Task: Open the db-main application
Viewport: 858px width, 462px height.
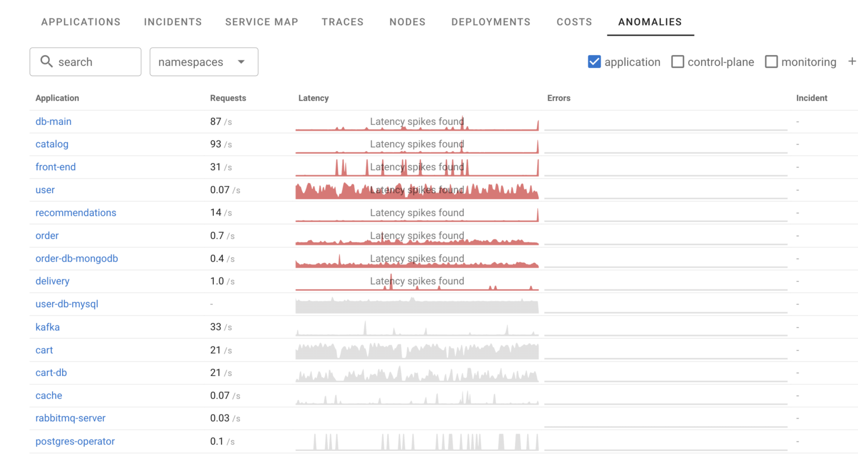Action: (53, 121)
